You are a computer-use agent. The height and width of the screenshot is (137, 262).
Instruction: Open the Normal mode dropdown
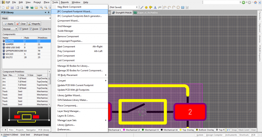tap(11, 29)
